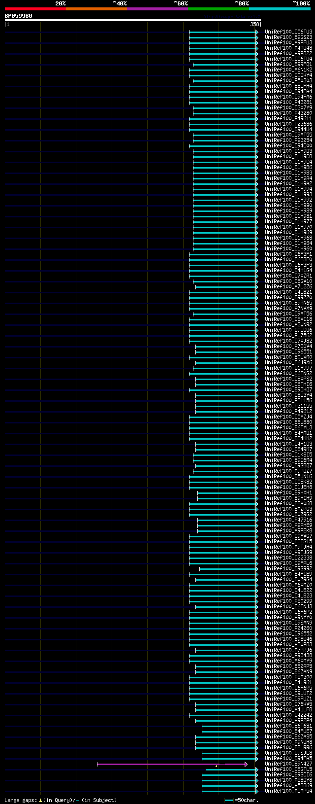Click the UniRef100_P23686 label
This screenshot has height=804, width=315.
[x=288, y=124]
